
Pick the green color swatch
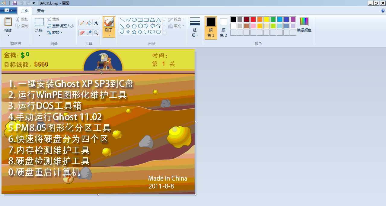point(273,19)
